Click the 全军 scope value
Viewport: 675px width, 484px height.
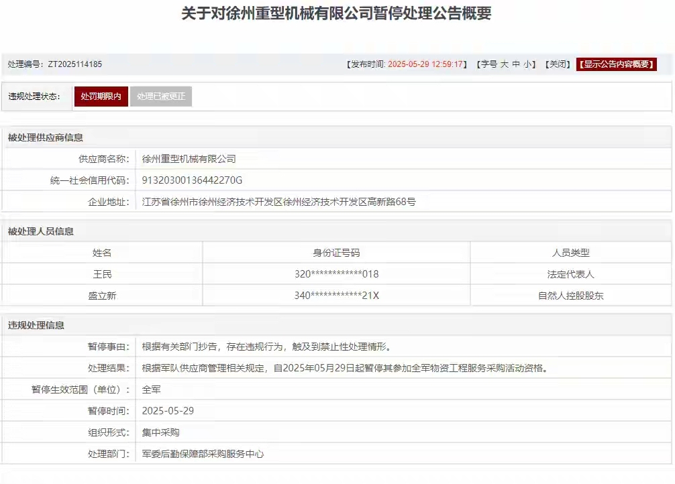pos(152,389)
